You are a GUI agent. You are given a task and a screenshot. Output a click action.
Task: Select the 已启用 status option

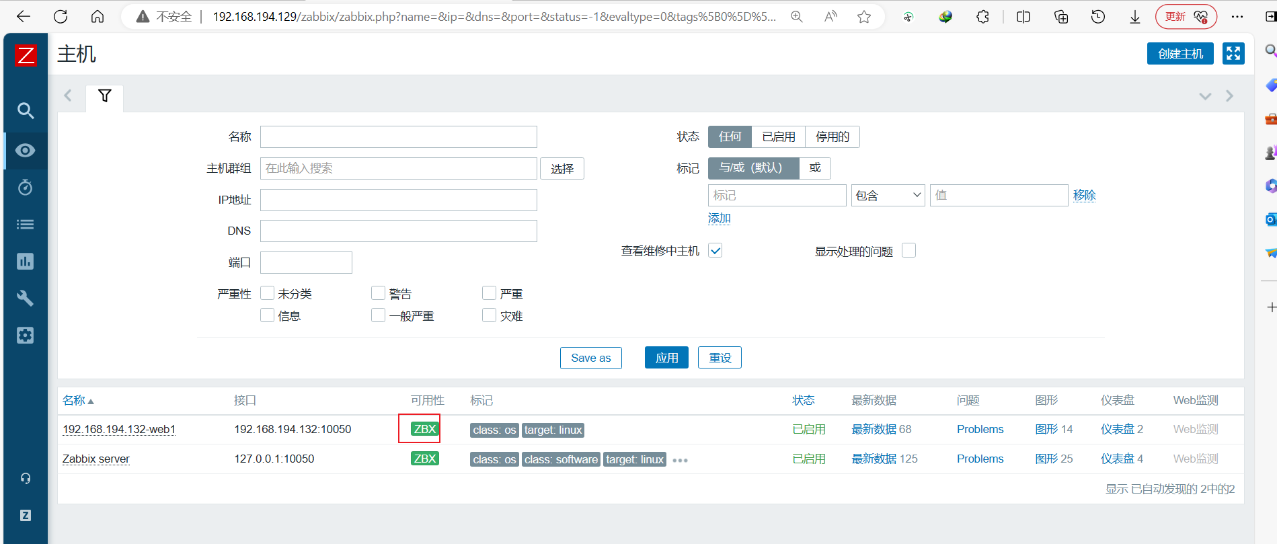(779, 137)
